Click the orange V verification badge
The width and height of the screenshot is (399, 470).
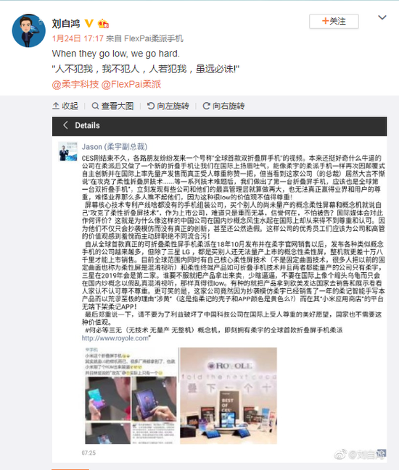click(89, 23)
